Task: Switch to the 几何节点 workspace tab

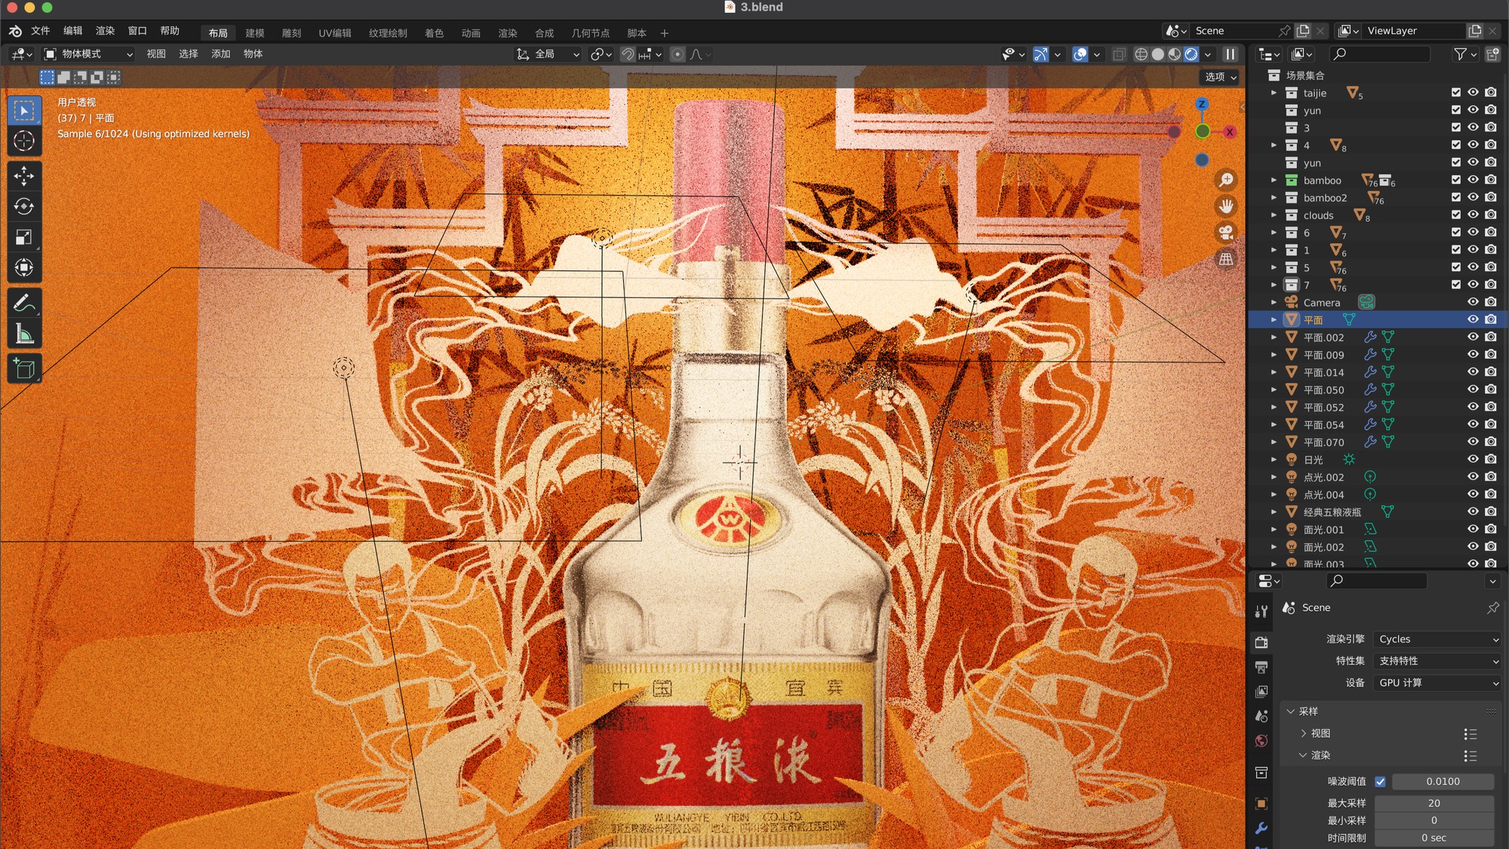Action: pos(591,33)
